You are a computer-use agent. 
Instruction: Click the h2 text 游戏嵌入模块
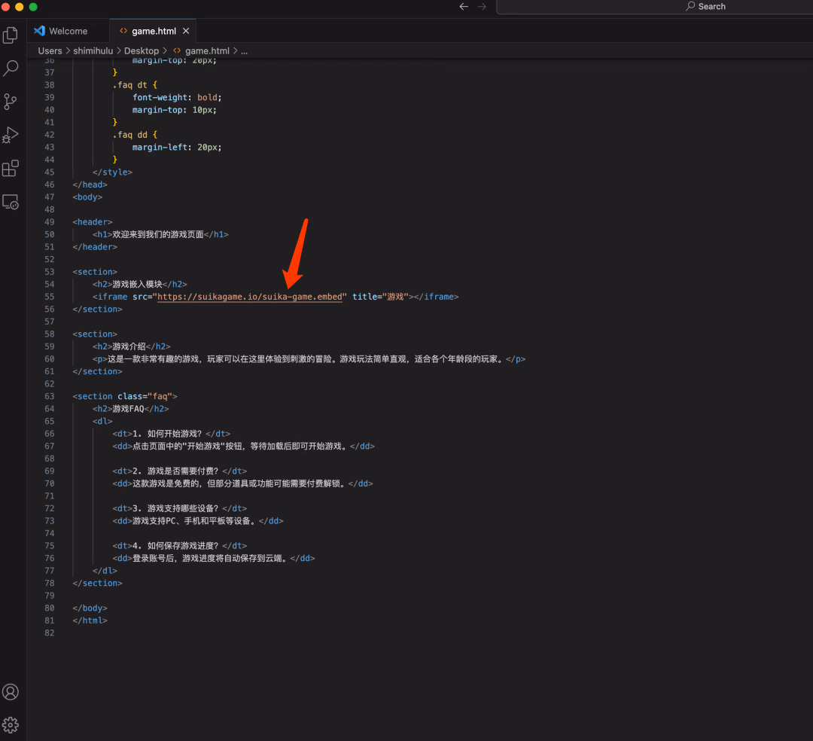click(137, 284)
